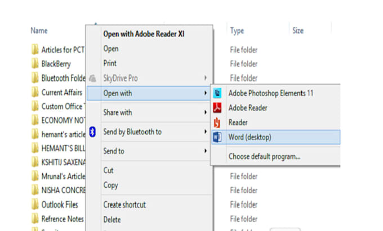Image resolution: width=383 pixels, height=231 pixels.
Task: Select the Outlook Files folder name
Action: point(60,205)
